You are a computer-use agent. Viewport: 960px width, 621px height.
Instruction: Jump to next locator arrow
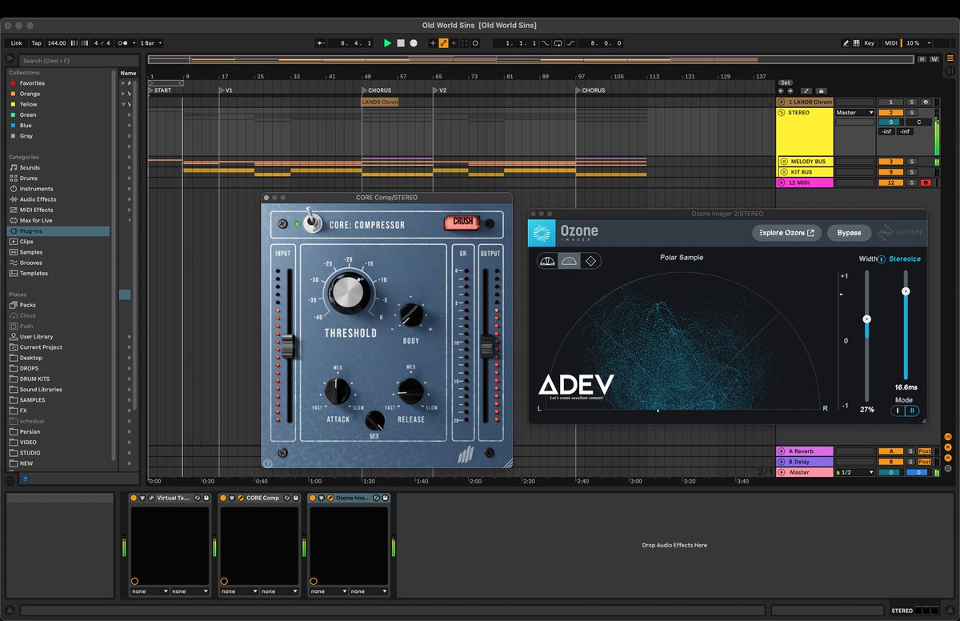[790, 91]
